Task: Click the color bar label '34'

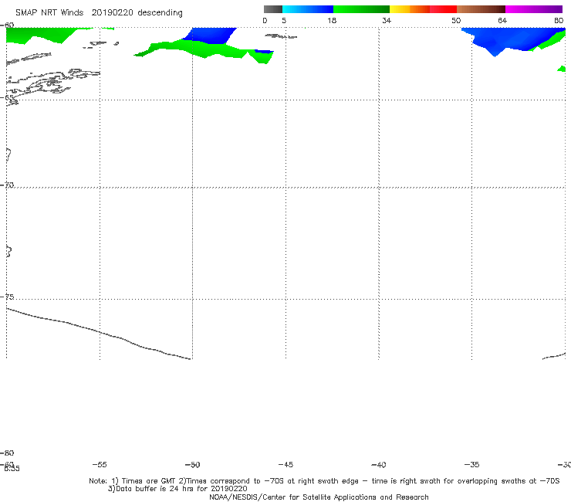Action: click(x=387, y=21)
